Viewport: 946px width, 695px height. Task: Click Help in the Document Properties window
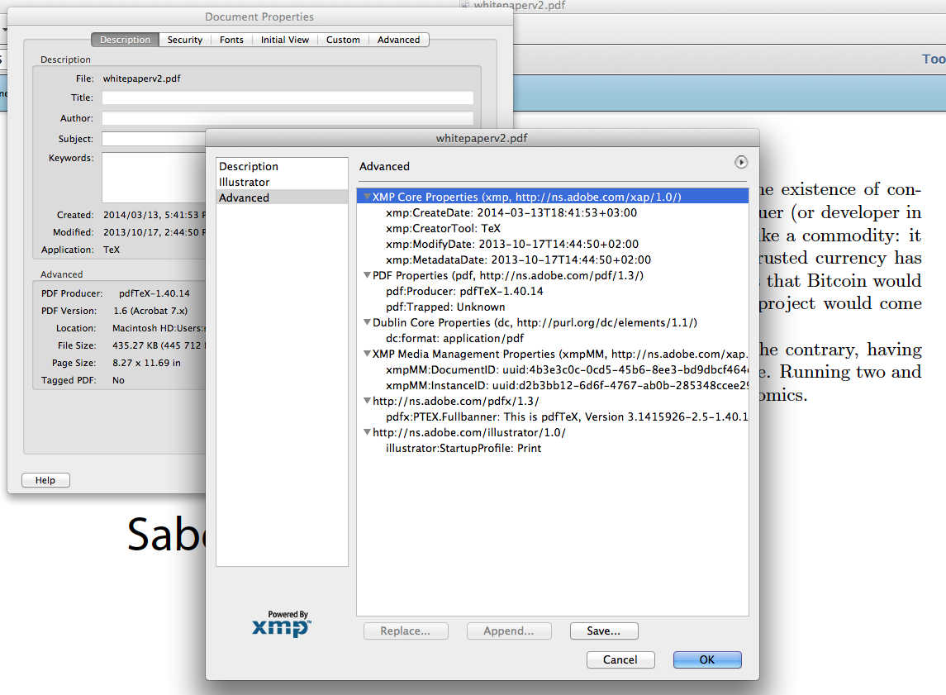coord(45,480)
